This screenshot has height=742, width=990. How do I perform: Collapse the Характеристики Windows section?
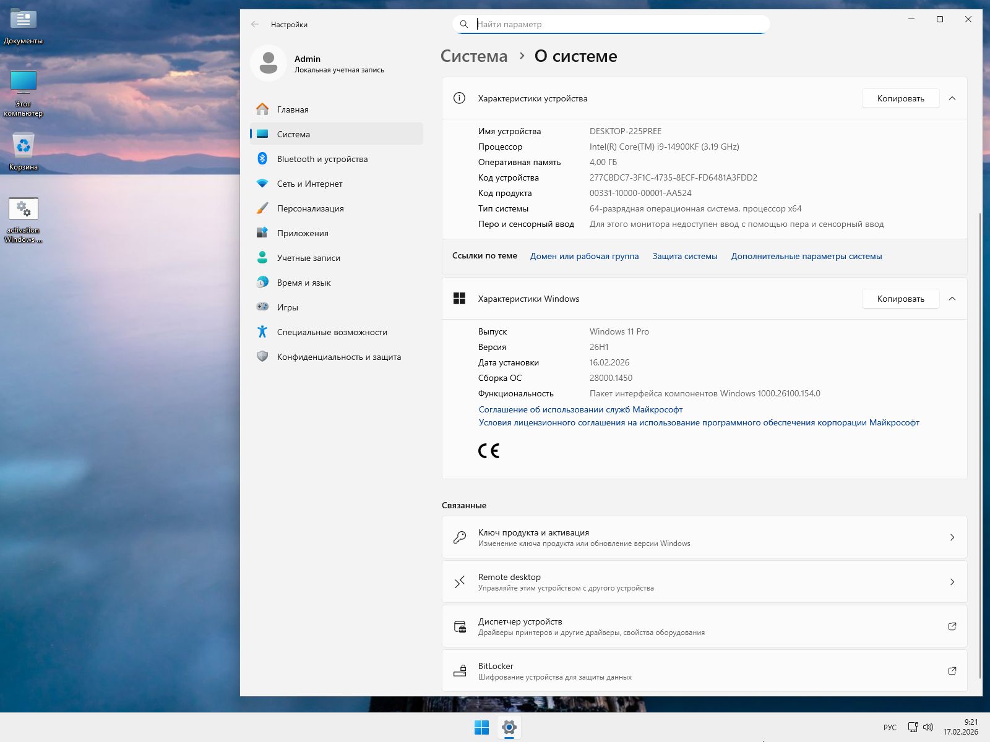[953, 298]
